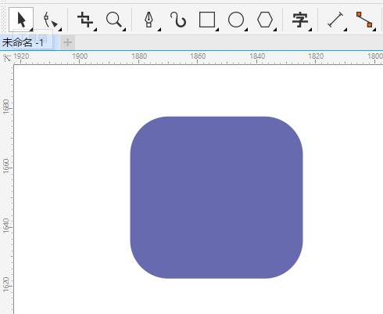Screen dimensions: 383x314
Task: Open the Crop tool flyout arrow
Action: [95, 30]
